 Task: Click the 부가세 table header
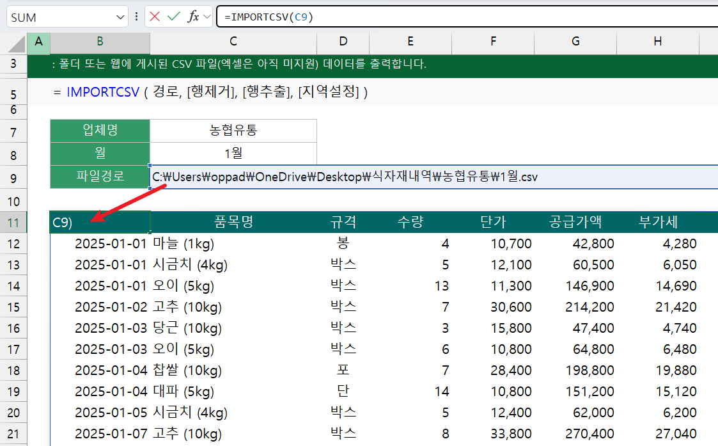pyautogui.click(x=657, y=222)
